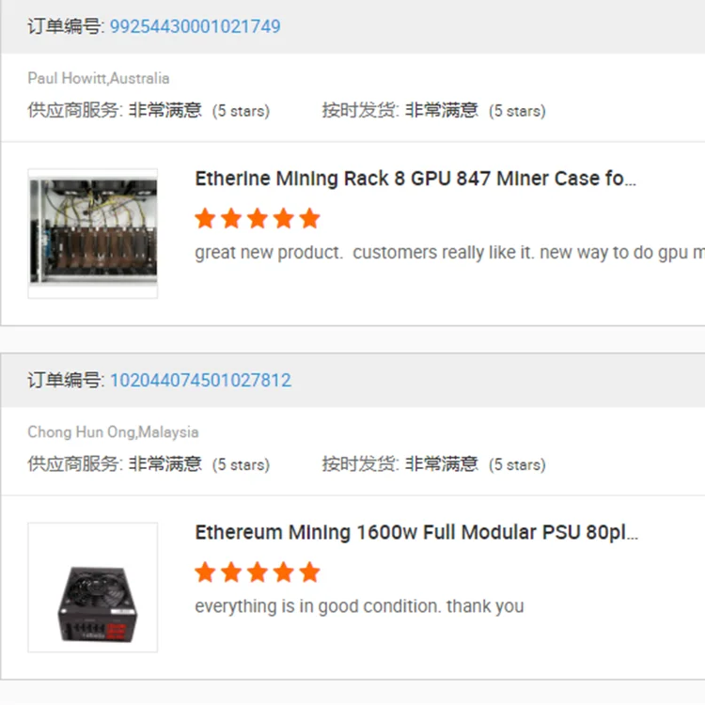Click fourth star of the PSU rating
The image size is (705, 705).
point(284,572)
